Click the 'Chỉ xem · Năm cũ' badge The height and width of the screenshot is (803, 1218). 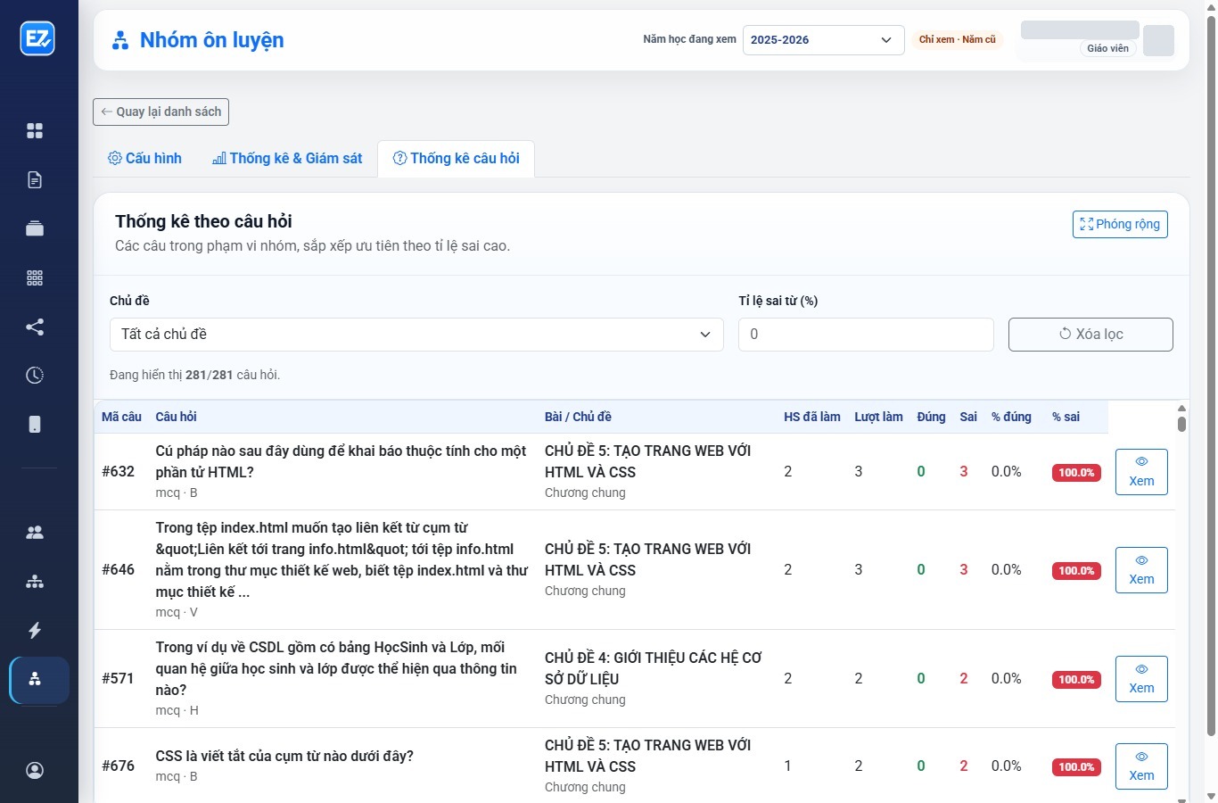coord(958,39)
